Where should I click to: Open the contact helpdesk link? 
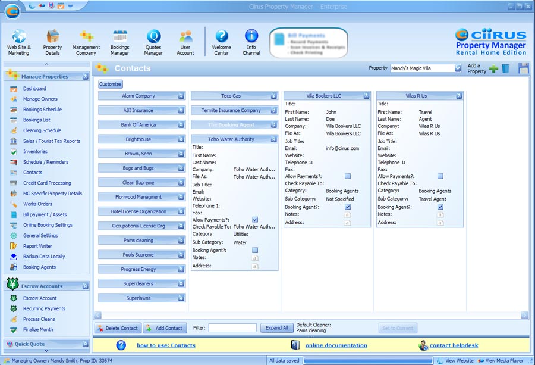454,345
